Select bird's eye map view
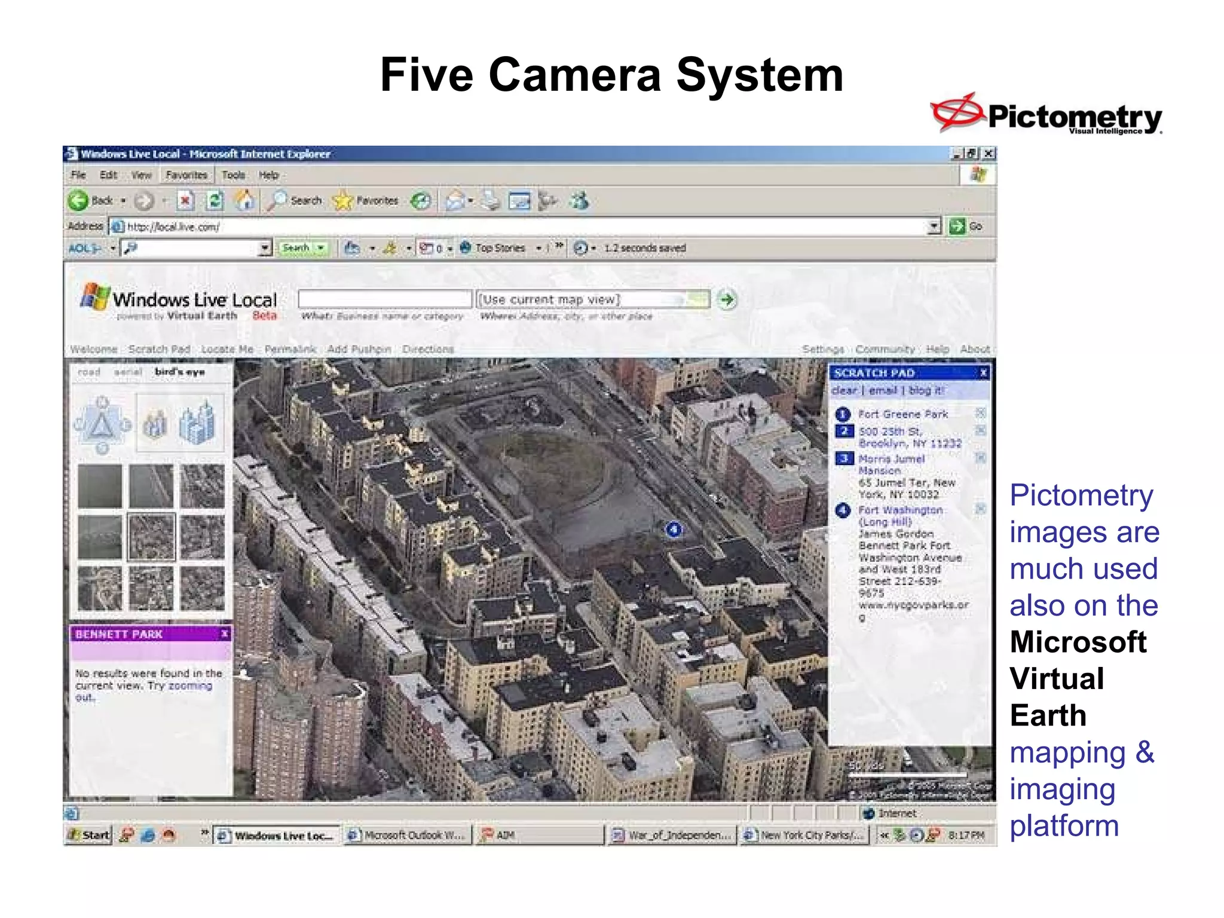This screenshot has width=1224, height=918. pyautogui.click(x=179, y=372)
